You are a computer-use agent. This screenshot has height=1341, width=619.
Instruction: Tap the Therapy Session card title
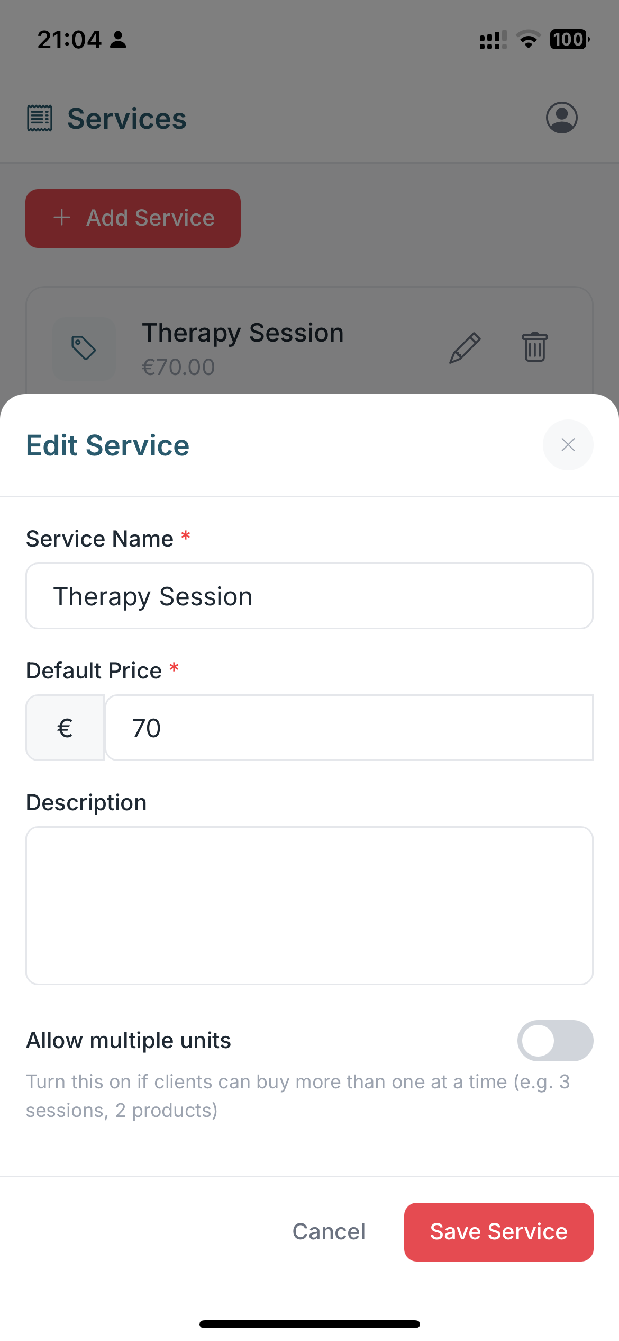(243, 333)
